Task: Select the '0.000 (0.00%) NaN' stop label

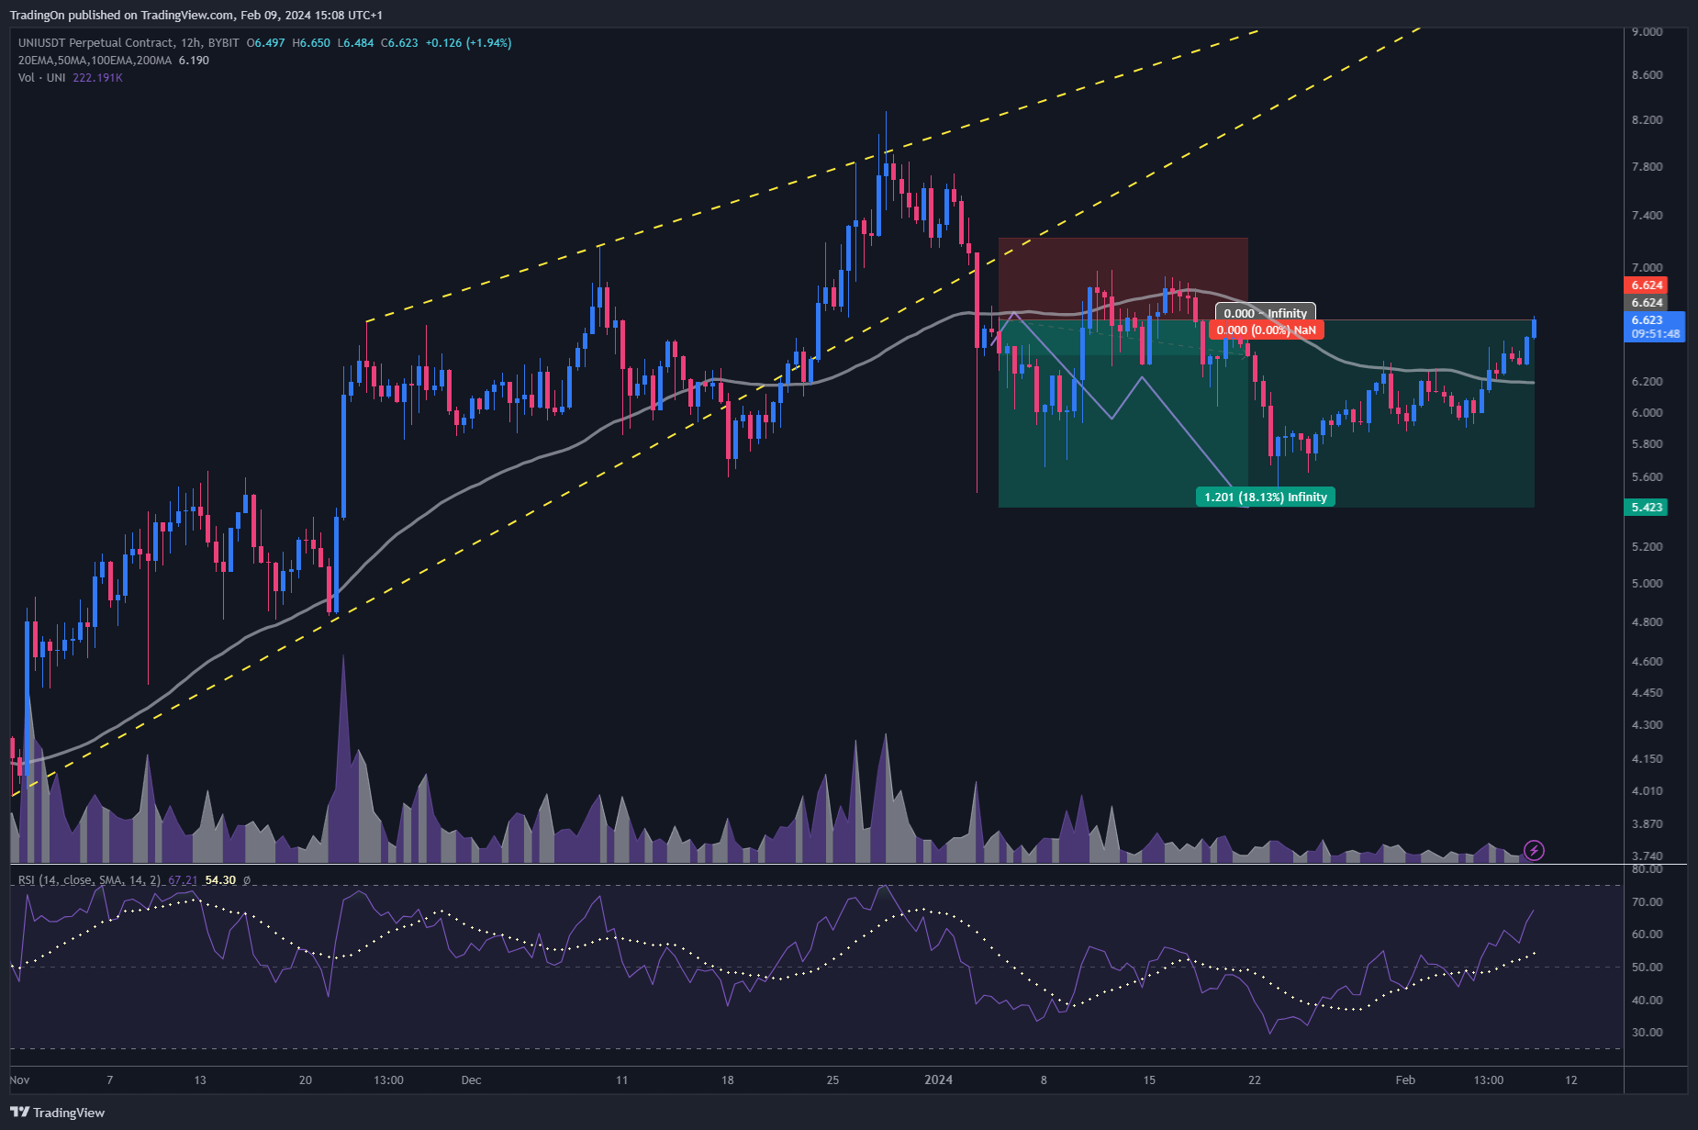Action: 1267,330
